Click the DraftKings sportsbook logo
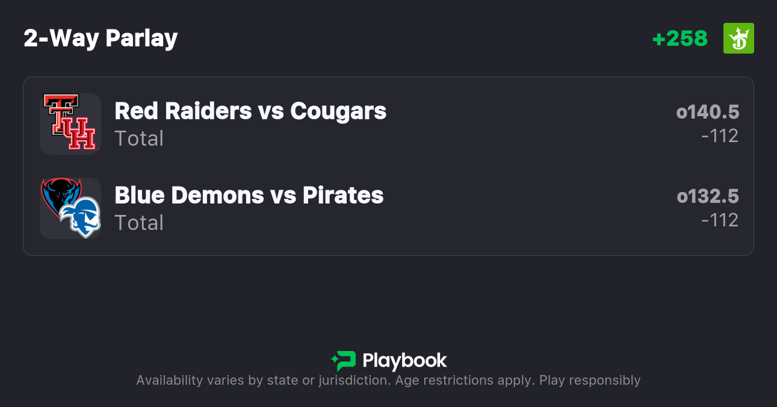 [738, 39]
